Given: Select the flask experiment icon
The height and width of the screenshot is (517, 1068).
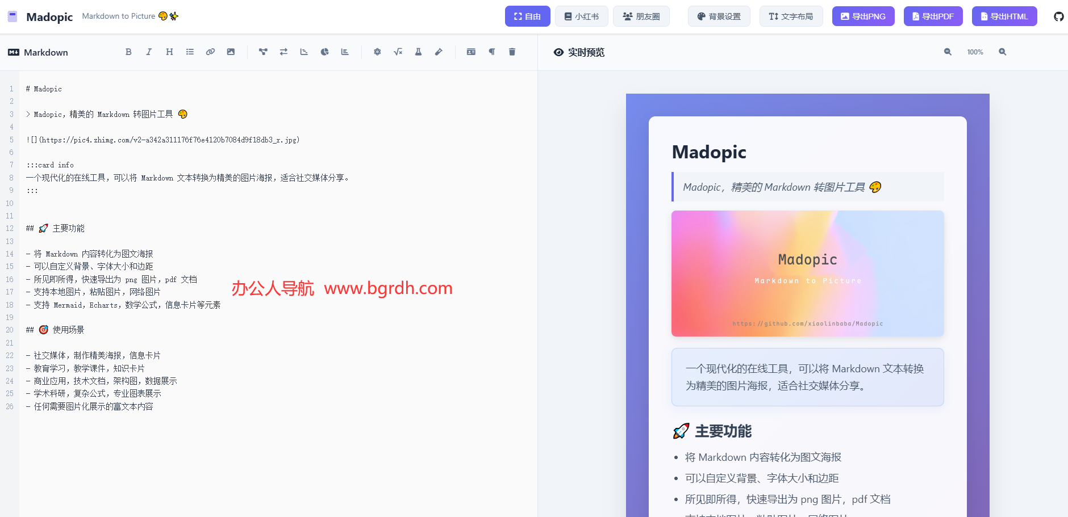Looking at the screenshot, I should (x=418, y=52).
